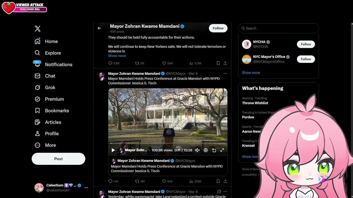
Task: Click the Viewer Attack strawberry heart icon
Action: (8, 8)
